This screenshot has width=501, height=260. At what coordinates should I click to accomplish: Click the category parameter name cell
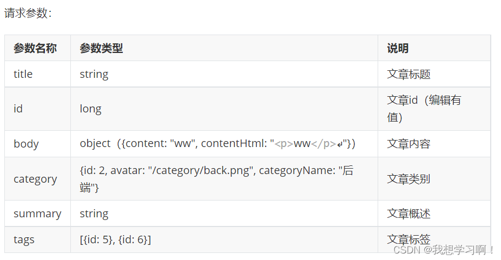[x=35, y=179]
